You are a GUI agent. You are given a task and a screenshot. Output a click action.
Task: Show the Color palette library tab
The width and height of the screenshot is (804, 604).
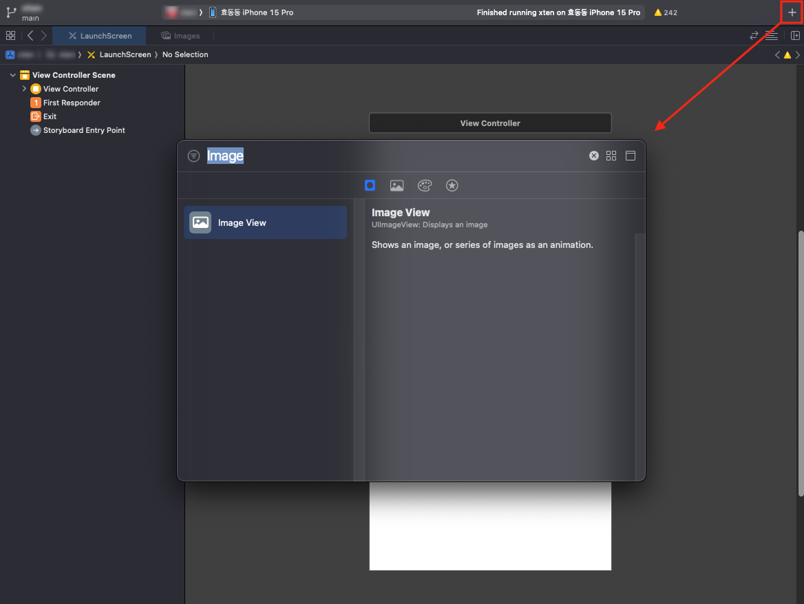point(425,185)
